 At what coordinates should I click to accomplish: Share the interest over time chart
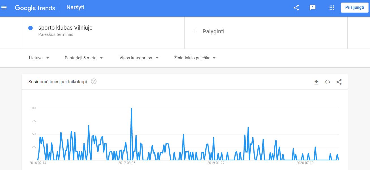pos(339,82)
